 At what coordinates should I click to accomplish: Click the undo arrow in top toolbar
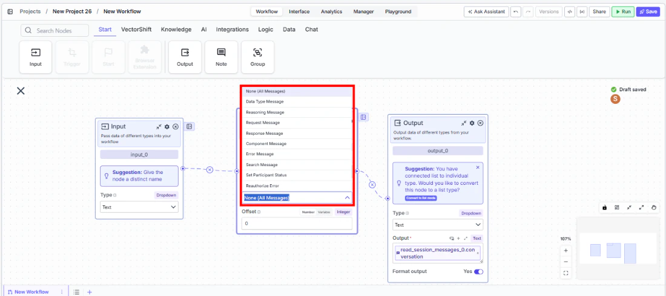516,11
